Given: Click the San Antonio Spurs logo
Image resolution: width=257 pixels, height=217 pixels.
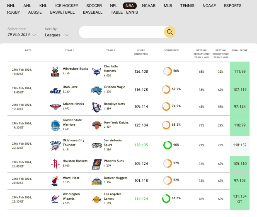Looking at the screenshot, I should 97,145.
